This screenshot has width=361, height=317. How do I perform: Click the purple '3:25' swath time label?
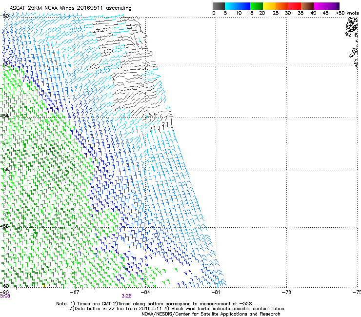[x=127, y=296]
